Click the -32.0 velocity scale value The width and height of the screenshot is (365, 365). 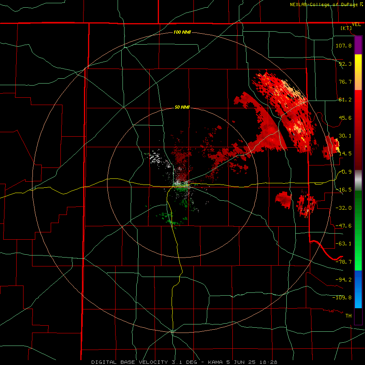coord(344,208)
